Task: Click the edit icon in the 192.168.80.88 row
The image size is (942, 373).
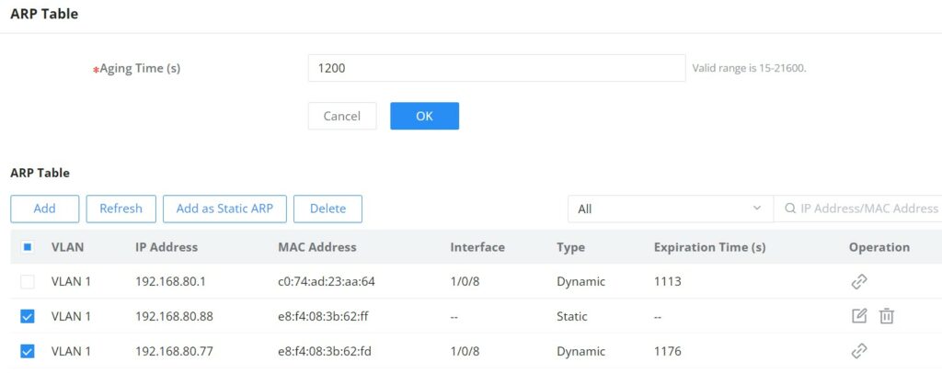Action: point(860,315)
